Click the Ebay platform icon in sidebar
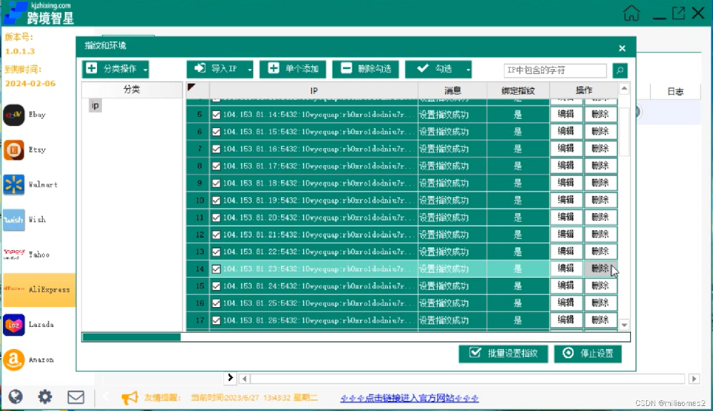Screen dimensions: 713x411 (x=14, y=115)
